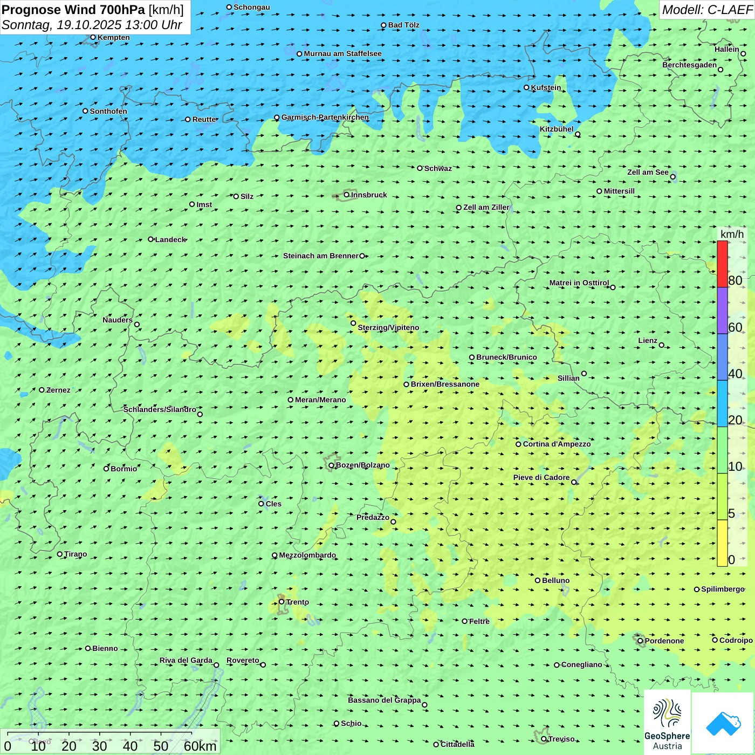The image size is (755, 755).
Task: Click the "Modell: C-LAEF" label
Action: pyautogui.click(x=706, y=10)
